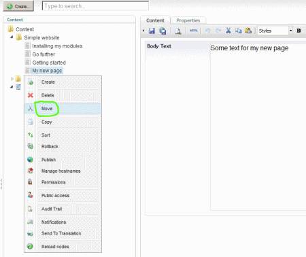Click the Redo icon
Image resolution: width=306 pixels, height=257 pixels.
click(218, 31)
